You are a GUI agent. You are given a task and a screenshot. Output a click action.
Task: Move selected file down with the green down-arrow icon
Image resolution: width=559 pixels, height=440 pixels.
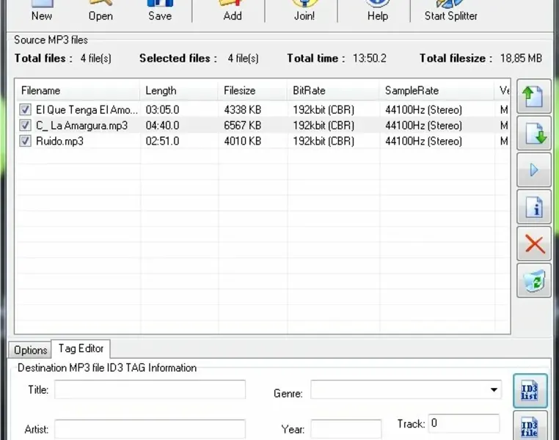[533, 133]
